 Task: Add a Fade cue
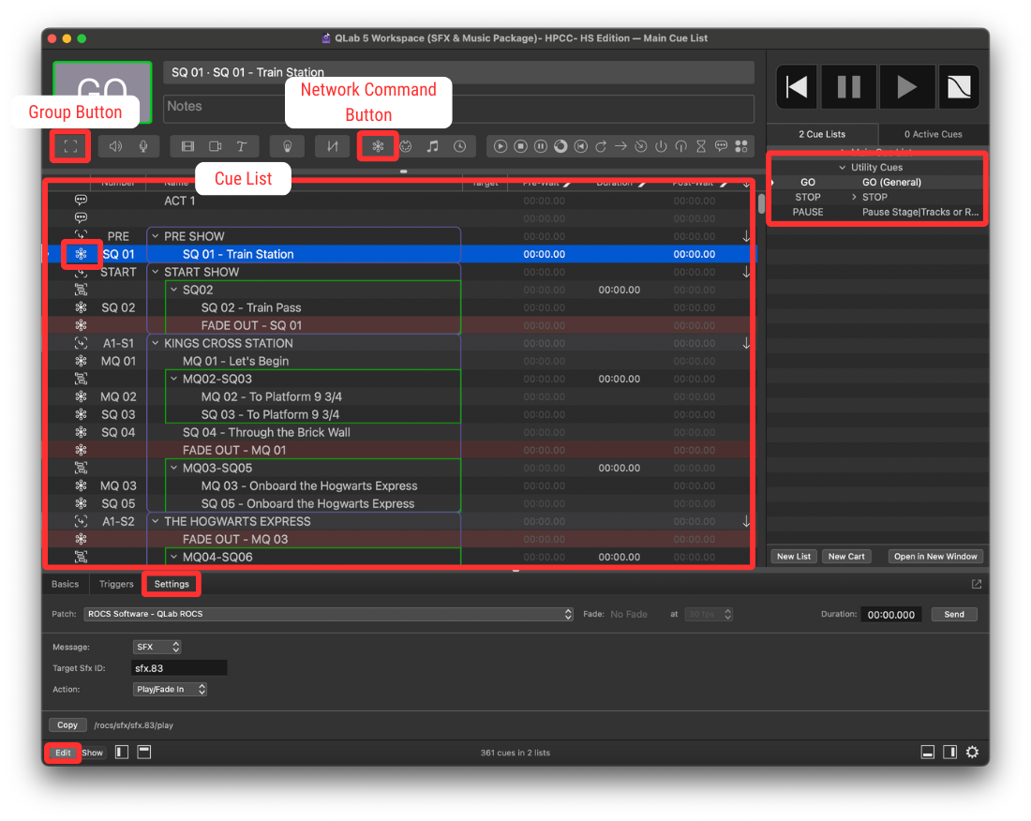click(332, 146)
